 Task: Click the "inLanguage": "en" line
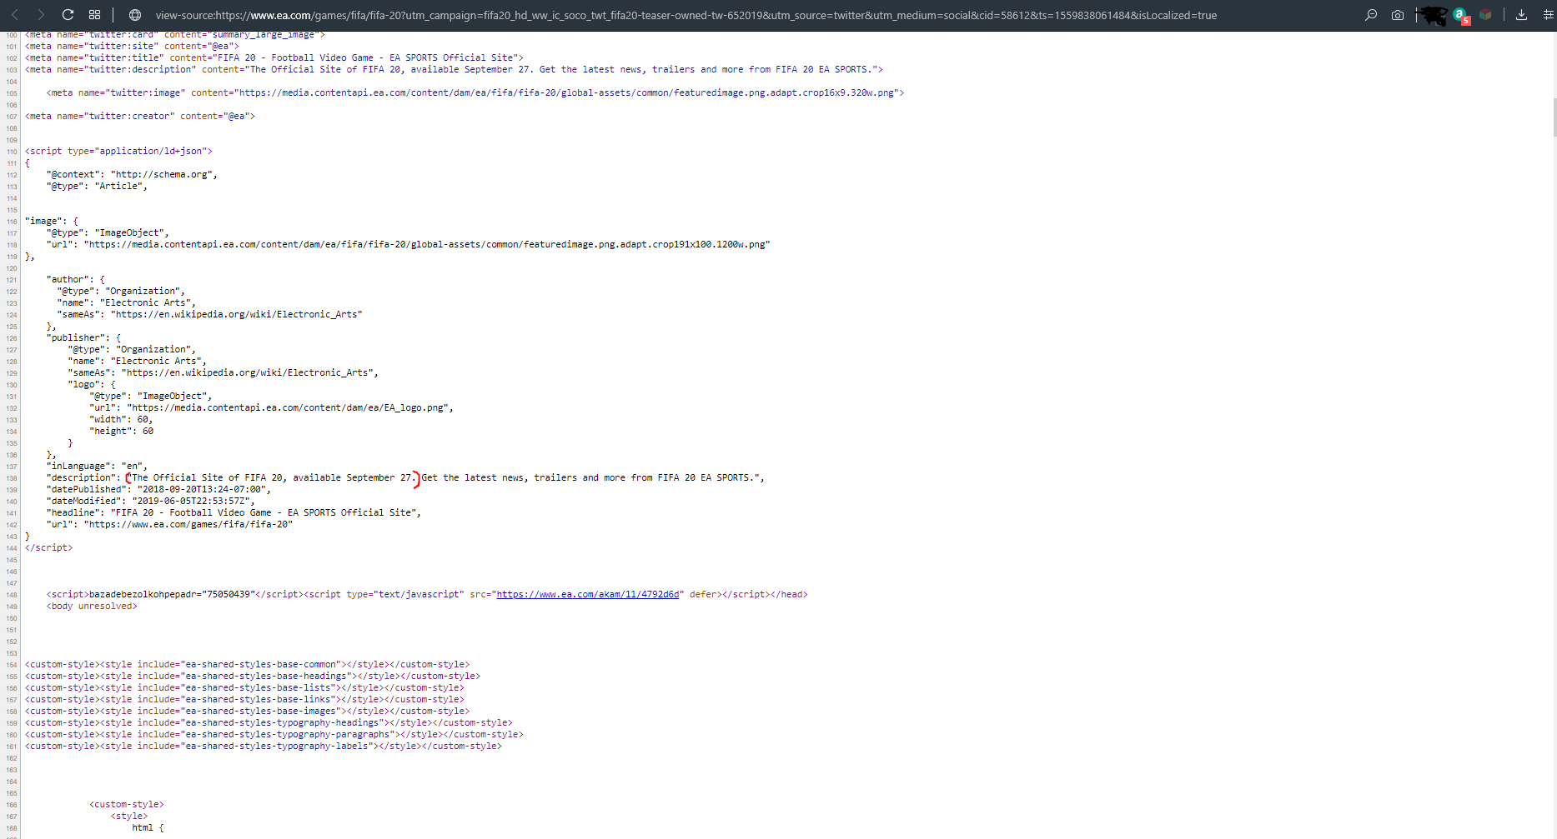coord(97,467)
